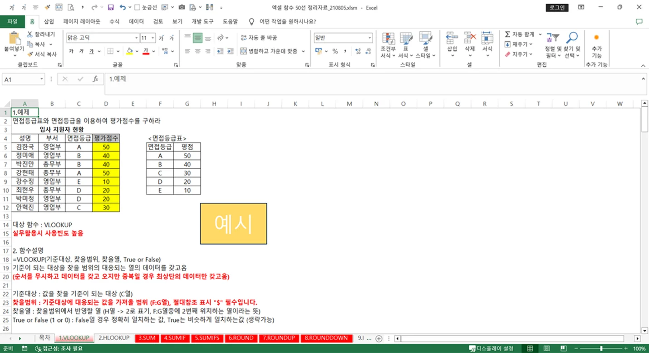Image resolution: width=649 pixels, height=353 pixels.
Task: Click the comments icon at ribbon top right
Action: pos(639,21)
